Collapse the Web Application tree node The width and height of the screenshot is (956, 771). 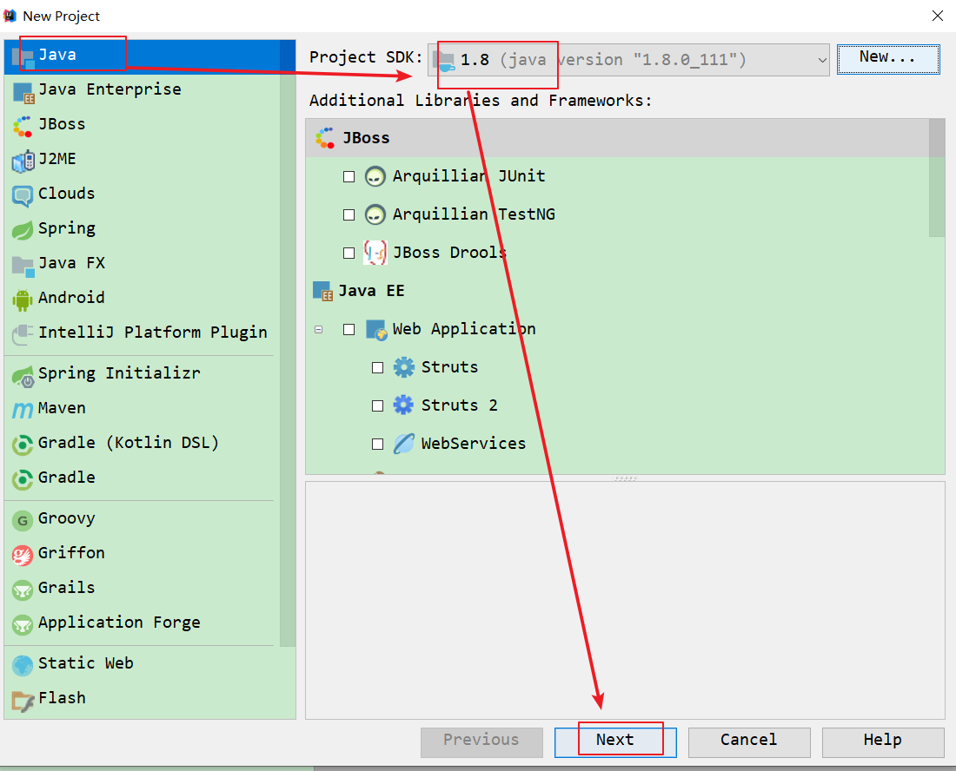318,329
